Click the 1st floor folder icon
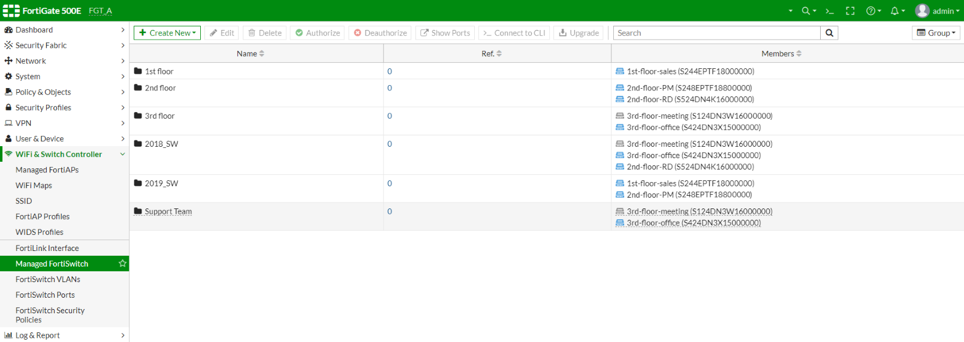Screen dimensions: 964x342 (138, 71)
